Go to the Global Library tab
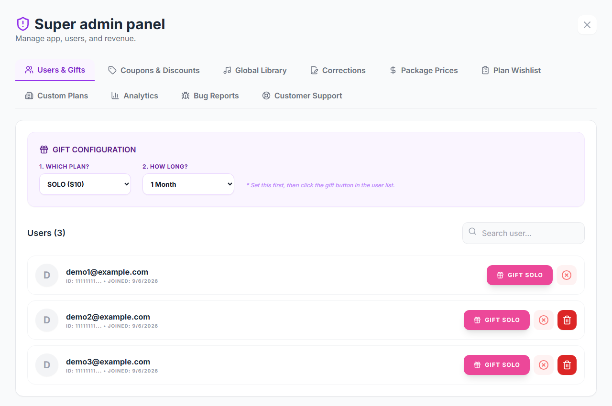 click(x=255, y=70)
